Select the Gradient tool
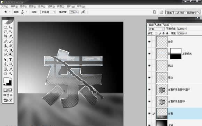202x126 pixels. [10, 50]
